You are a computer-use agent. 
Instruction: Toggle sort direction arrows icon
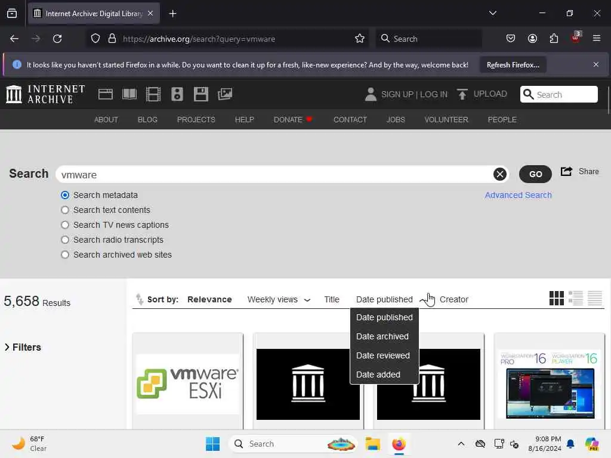140,299
